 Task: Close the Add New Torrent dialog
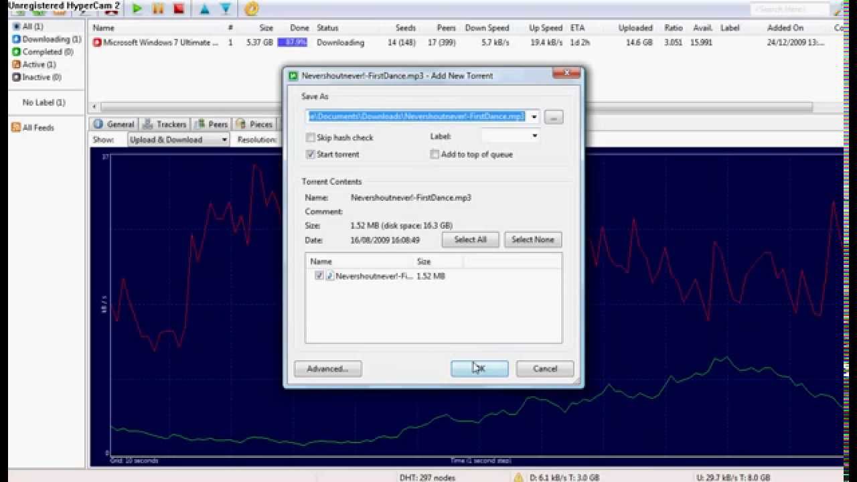566,73
